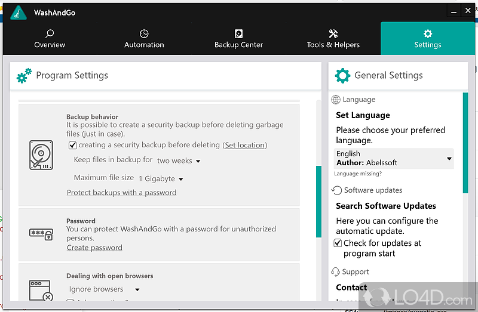478x312 pixels.
Task: Open the English language dropdown
Action: [x=394, y=158]
